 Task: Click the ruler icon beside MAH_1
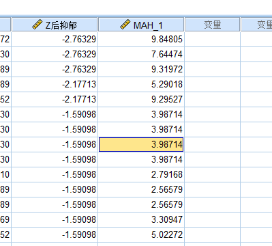pos(125,25)
